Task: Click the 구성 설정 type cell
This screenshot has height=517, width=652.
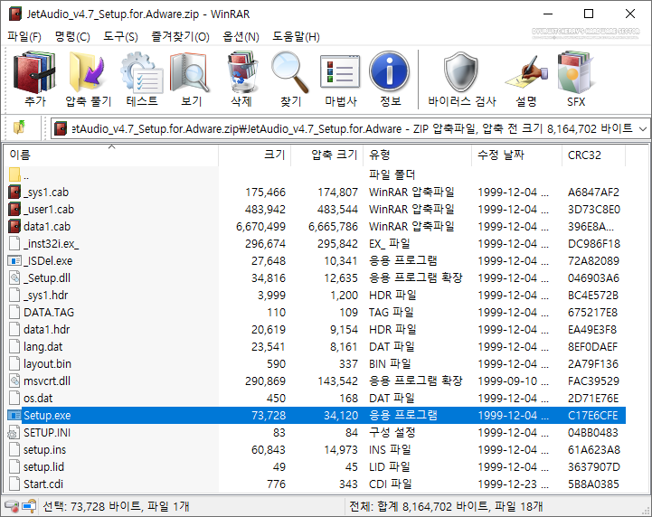Action: click(x=392, y=433)
